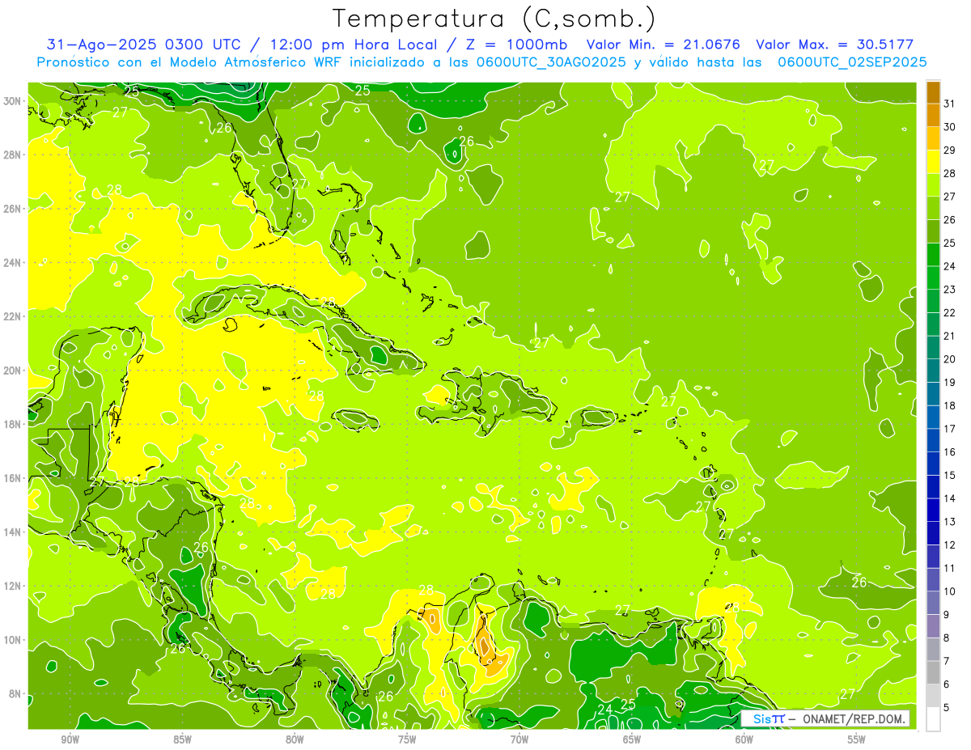Screen dimensions: 971x750
Task: Click the "75W" longitude axis label
Action: pos(407,739)
